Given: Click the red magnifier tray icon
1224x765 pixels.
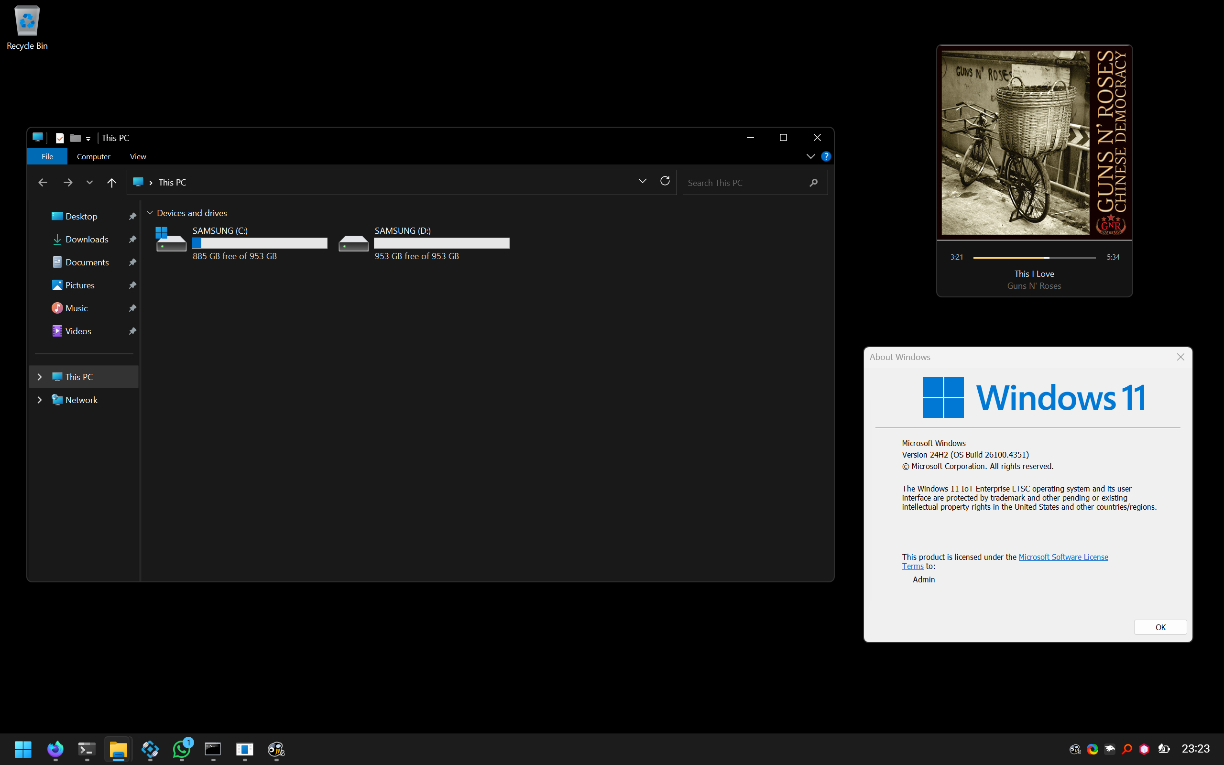Looking at the screenshot, I should point(1127,749).
